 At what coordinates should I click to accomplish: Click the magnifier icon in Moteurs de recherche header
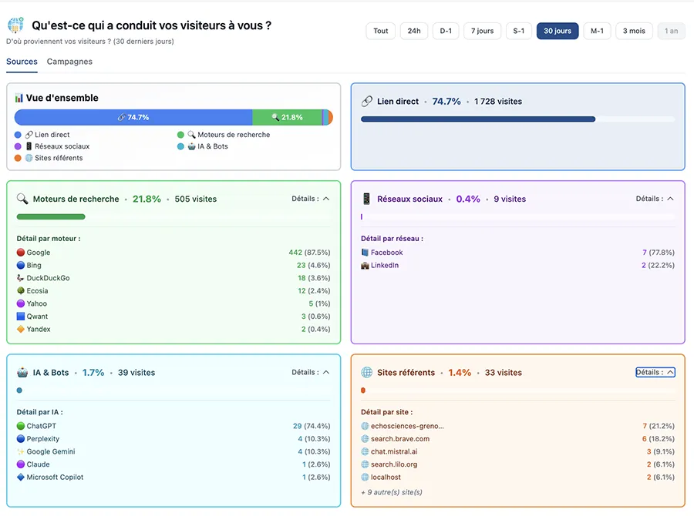[22, 199]
